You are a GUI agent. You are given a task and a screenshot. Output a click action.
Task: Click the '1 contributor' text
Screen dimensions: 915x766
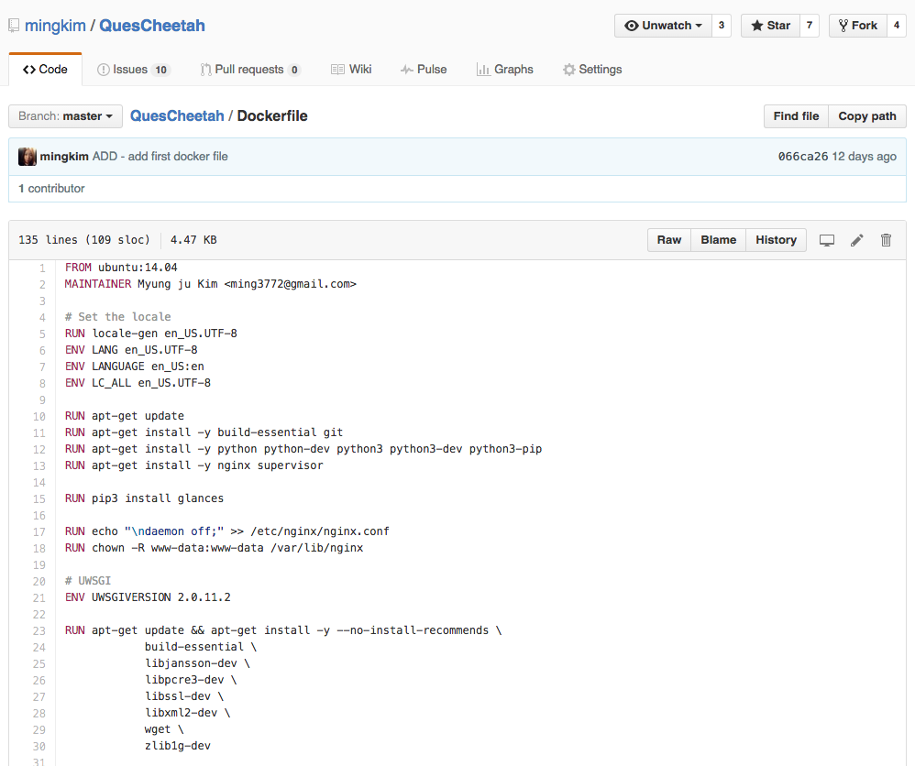coord(51,189)
